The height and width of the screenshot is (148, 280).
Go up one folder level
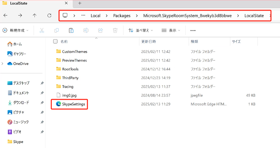pyautogui.click(x=35, y=15)
